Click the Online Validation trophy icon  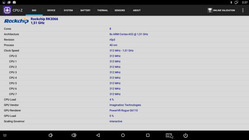(x=210, y=10)
